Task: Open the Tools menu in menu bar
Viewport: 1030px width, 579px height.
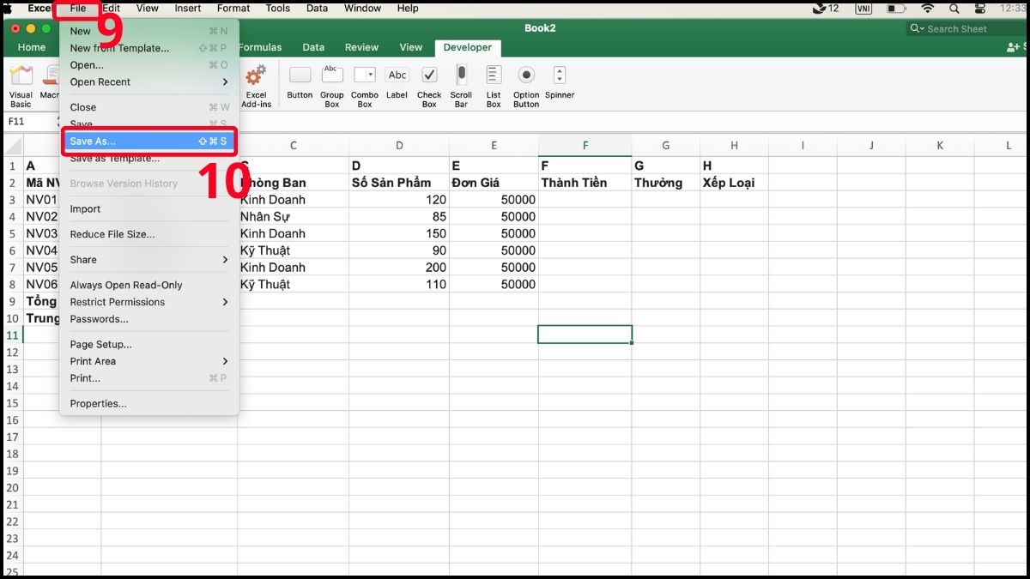Action: click(277, 9)
